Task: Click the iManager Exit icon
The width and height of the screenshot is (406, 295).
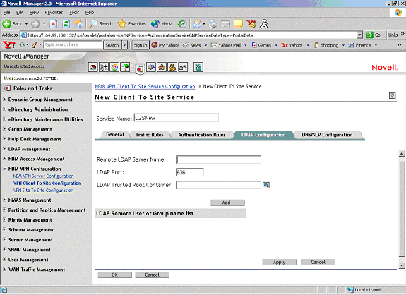Action: coord(104,67)
